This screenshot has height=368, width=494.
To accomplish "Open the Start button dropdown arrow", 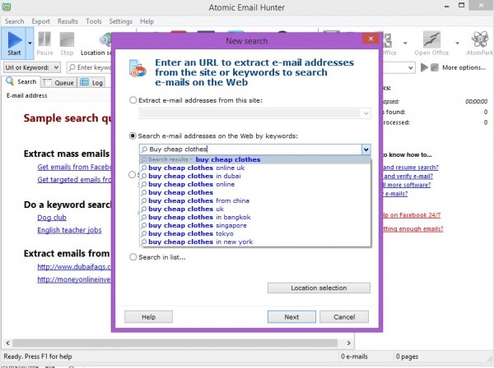I will click(30, 43).
